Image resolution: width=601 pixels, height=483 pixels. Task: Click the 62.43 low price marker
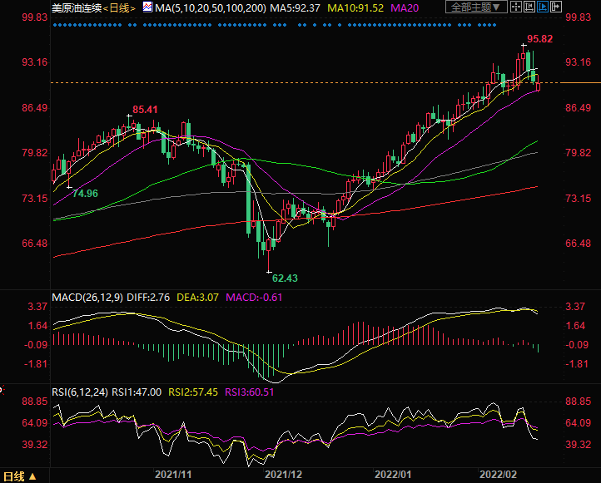point(285,278)
